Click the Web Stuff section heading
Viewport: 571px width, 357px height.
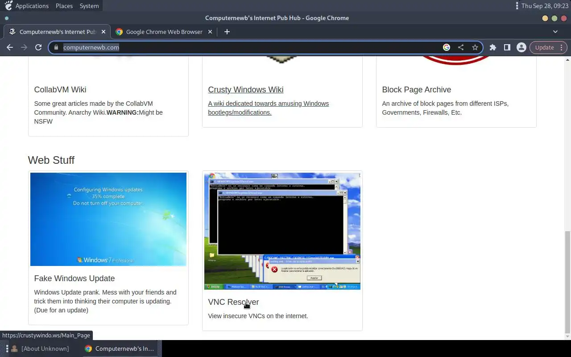tap(51, 160)
